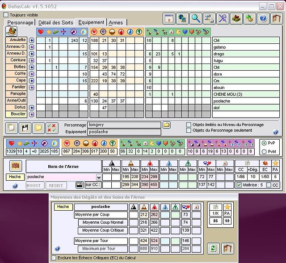The height and width of the screenshot is (263, 286).
Task: Open an equipment set with the folder icon
Action: [x=38, y=128]
